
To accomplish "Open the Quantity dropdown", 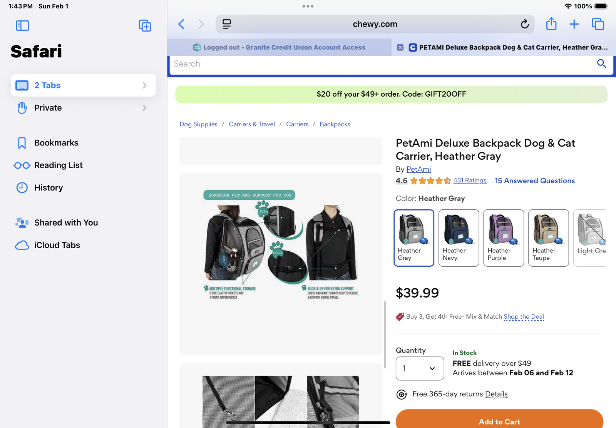I will pyautogui.click(x=420, y=368).
